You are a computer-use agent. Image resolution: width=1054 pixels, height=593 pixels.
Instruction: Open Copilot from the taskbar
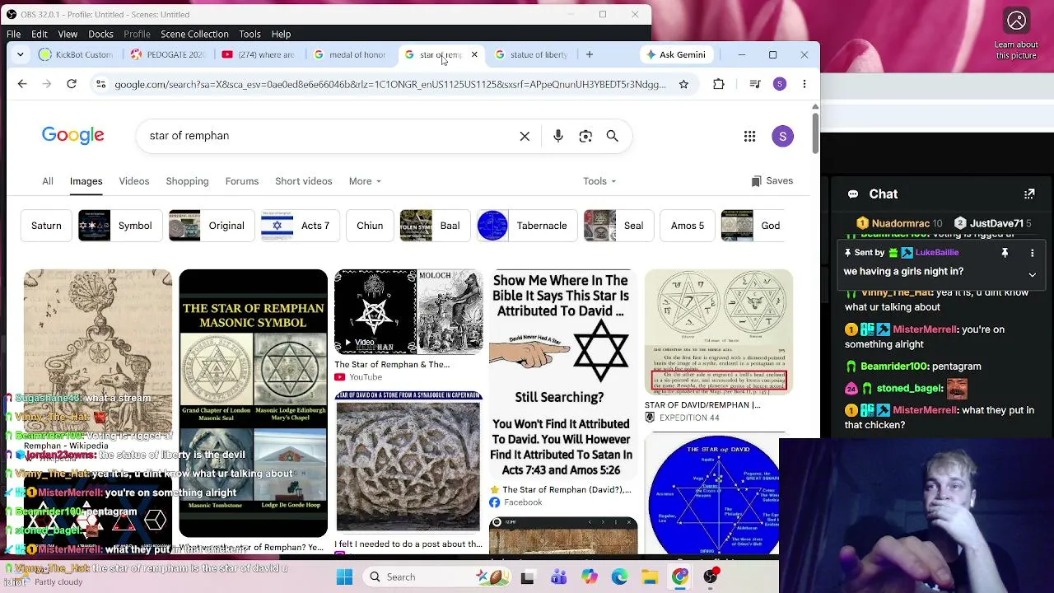(589, 577)
